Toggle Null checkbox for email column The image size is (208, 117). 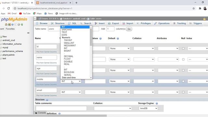[183, 92]
